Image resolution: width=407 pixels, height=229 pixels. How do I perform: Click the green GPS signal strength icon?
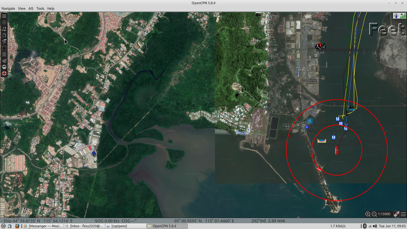coord(403,16)
